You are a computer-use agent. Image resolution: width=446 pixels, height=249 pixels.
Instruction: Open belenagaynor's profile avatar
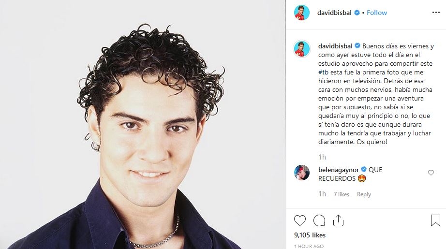[301, 173]
